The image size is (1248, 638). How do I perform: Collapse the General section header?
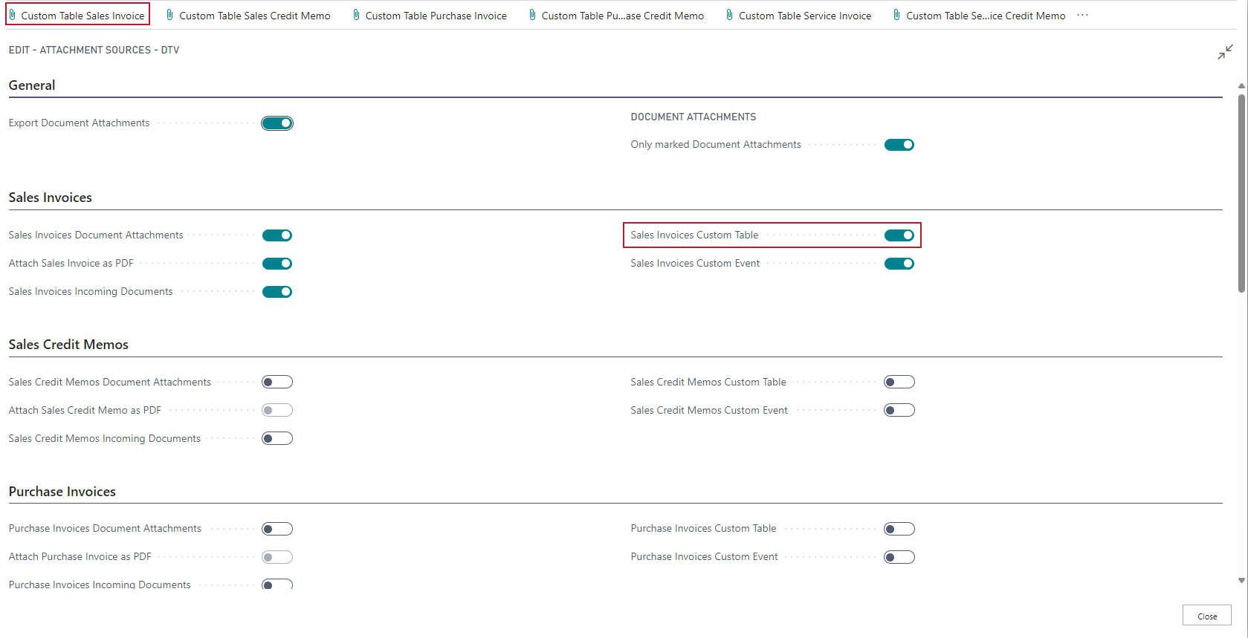coord(32,85)
